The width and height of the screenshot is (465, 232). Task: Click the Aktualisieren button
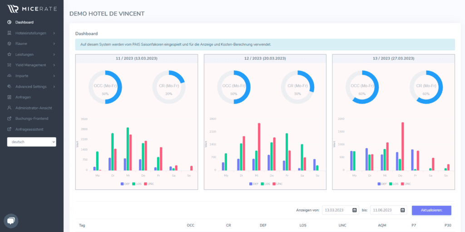(431, 210)
